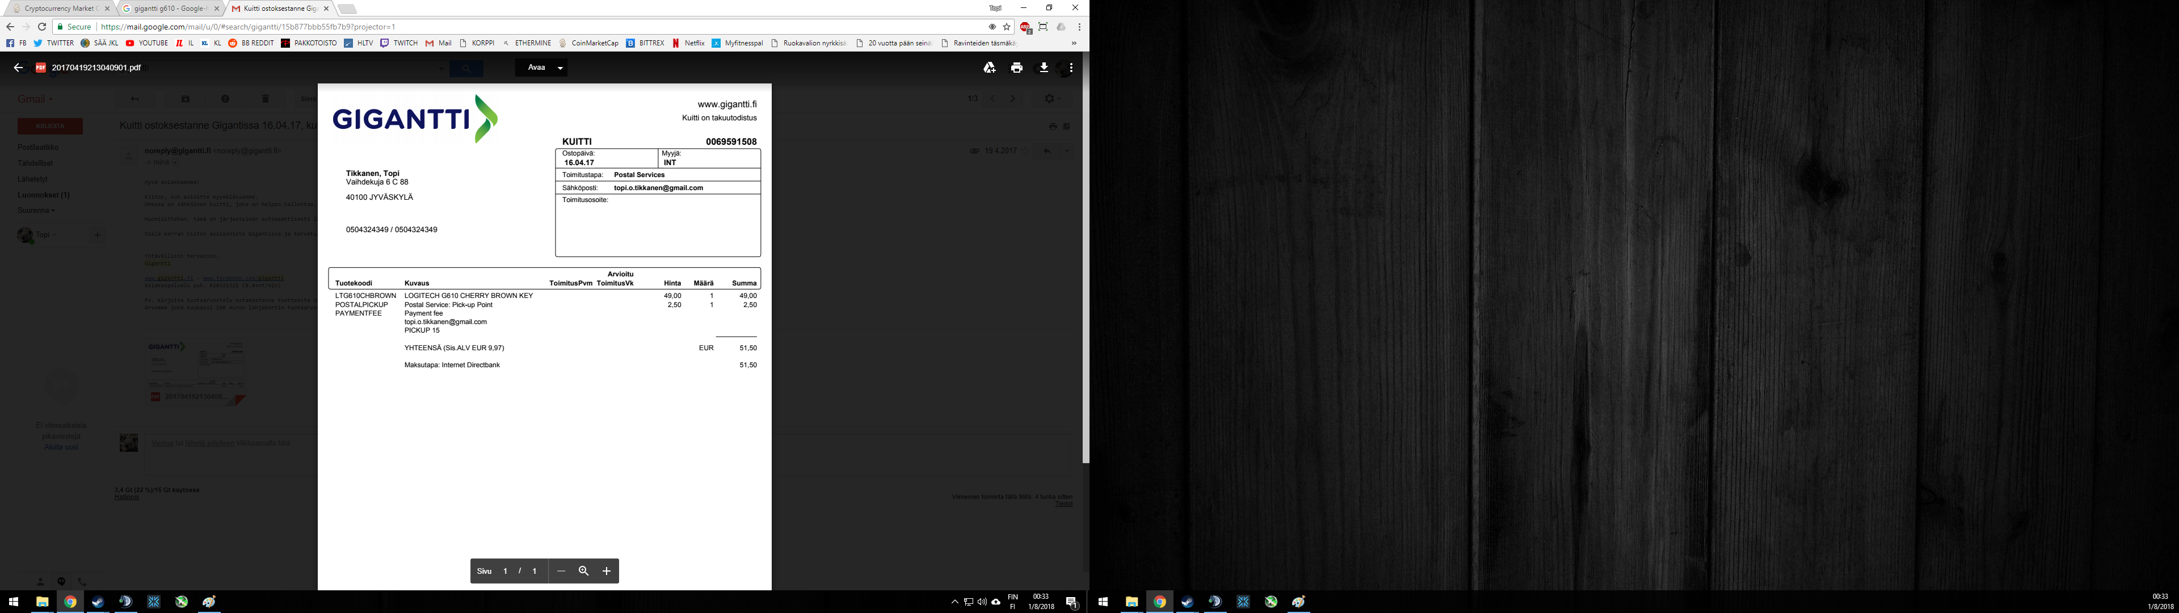The height and width of the screenshot is (613, 2179).
Task: Click the 20170419213040901.pdf file name
Action: point(96,68)
